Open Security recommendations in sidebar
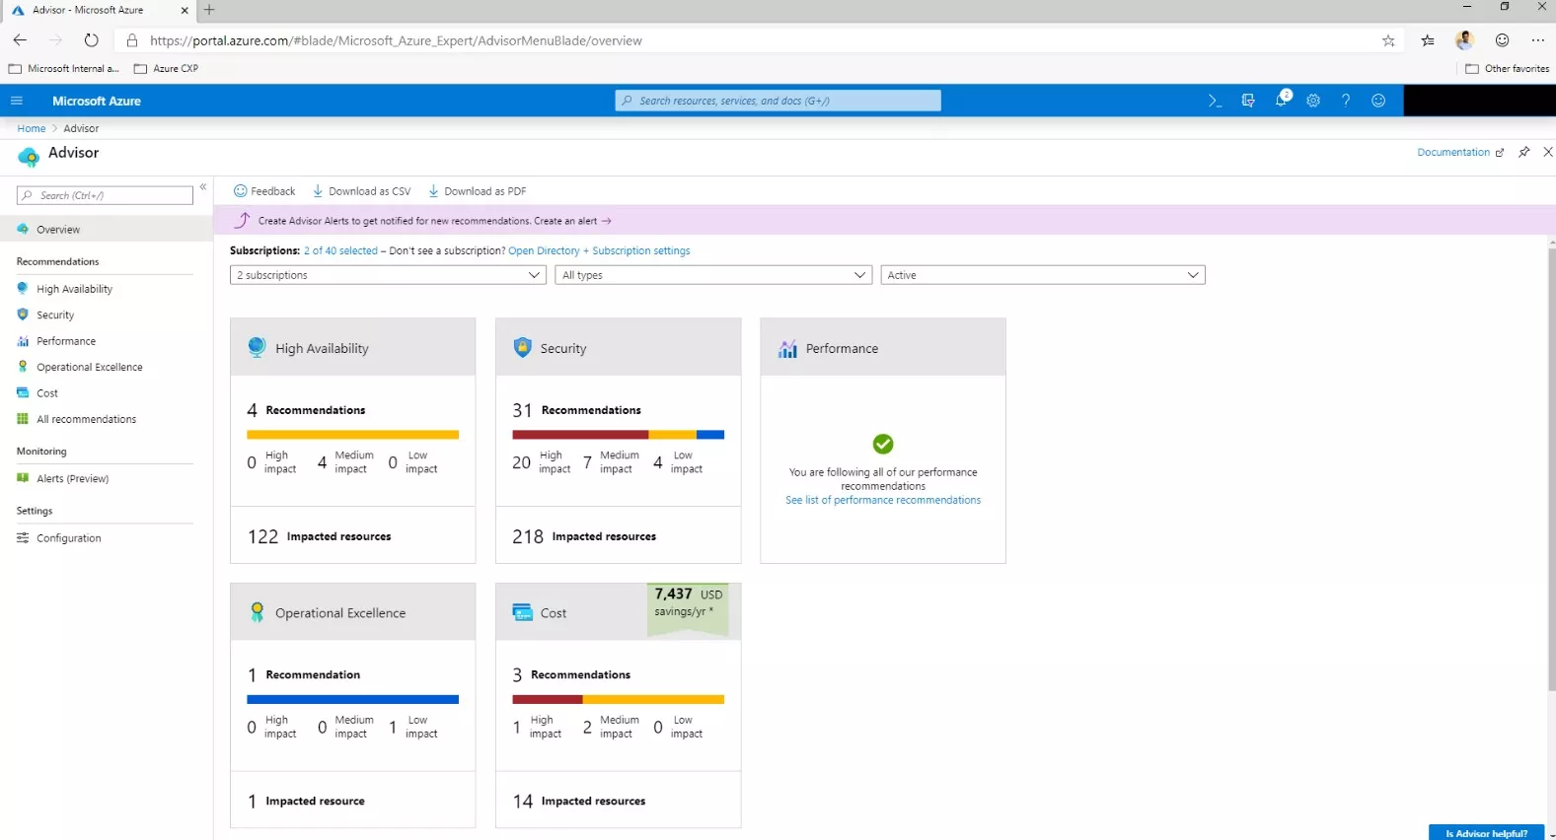Viewport: 1556px width, 840px height. click(55, 315)
